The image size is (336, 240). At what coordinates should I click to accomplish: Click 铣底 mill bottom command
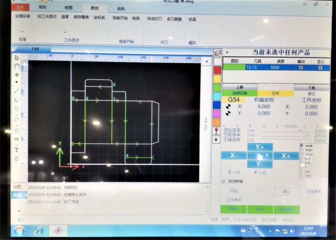[136, 18]
